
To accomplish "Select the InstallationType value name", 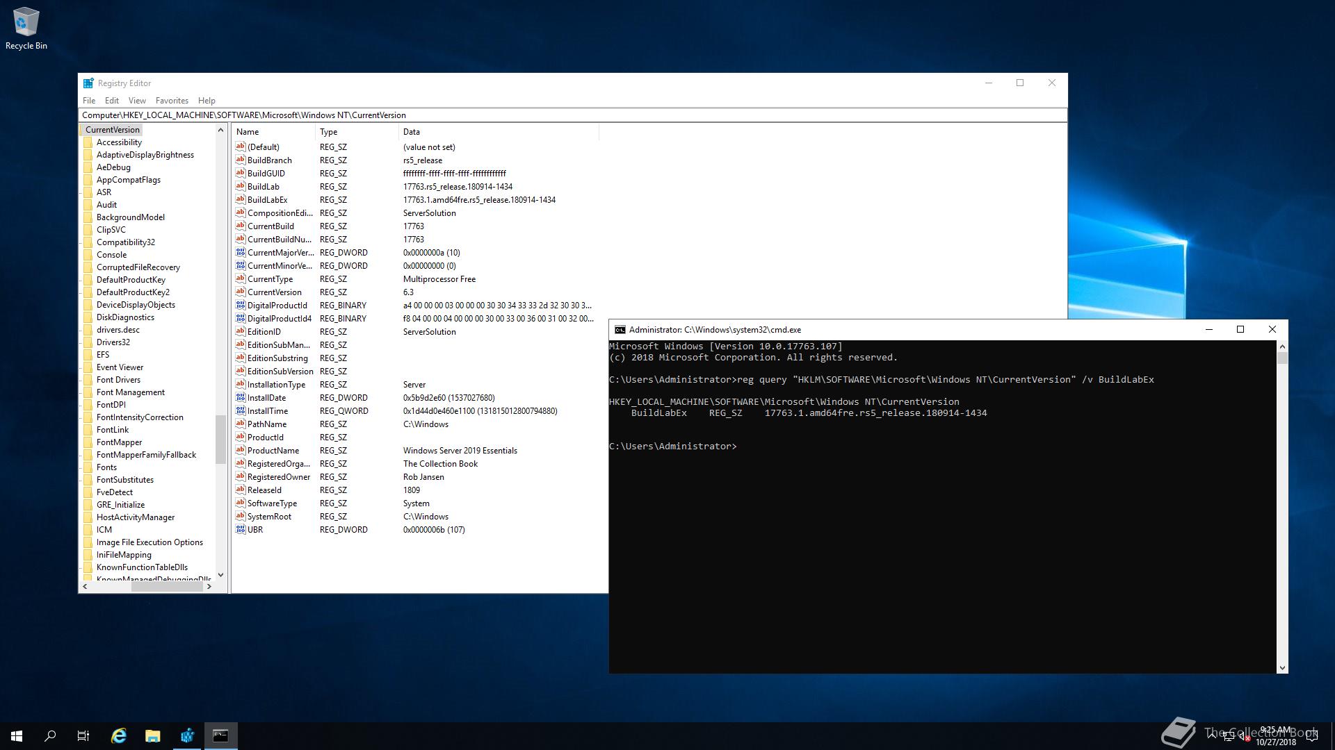I will tap(276, 385).
